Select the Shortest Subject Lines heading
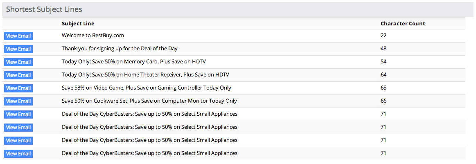The width and height of the screenshot is (476, 164). click(44, 9)
